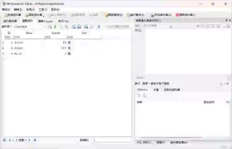Open the table selector showing ingredient
232x149 pixels.
[x=29, y=27]
